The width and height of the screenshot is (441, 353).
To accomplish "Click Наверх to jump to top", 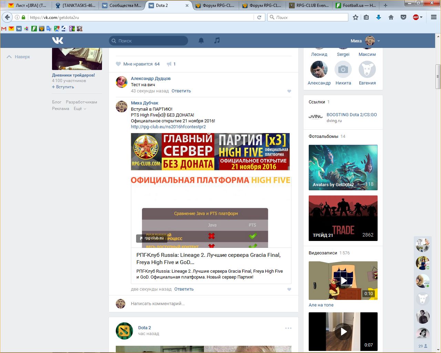I will [19, 57].
